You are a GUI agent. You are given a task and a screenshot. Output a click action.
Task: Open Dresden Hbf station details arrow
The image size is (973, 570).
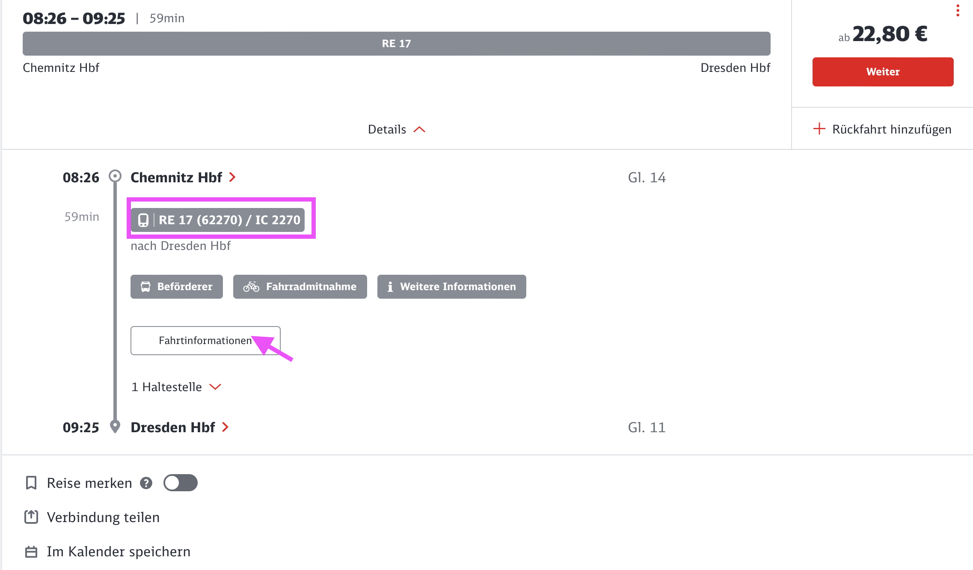point(225,427)
